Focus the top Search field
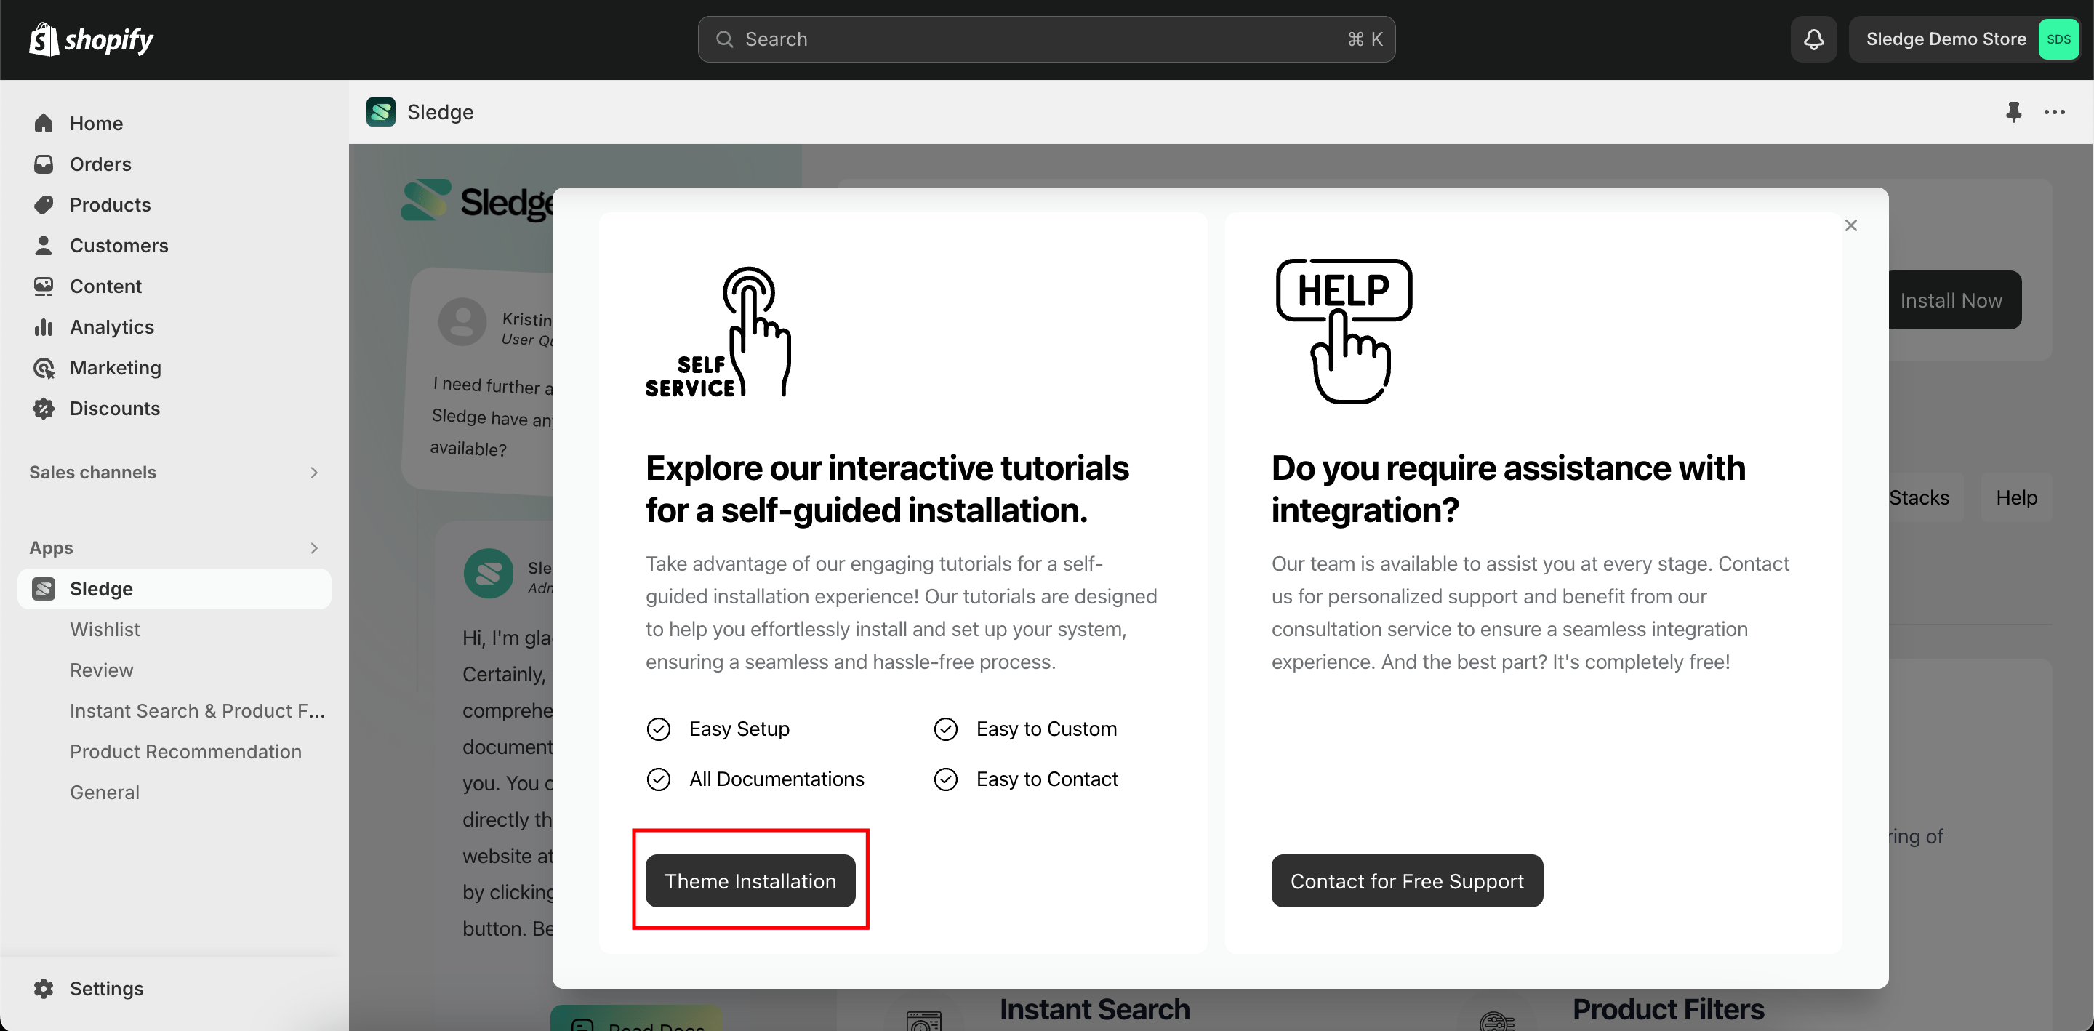 1046,39
